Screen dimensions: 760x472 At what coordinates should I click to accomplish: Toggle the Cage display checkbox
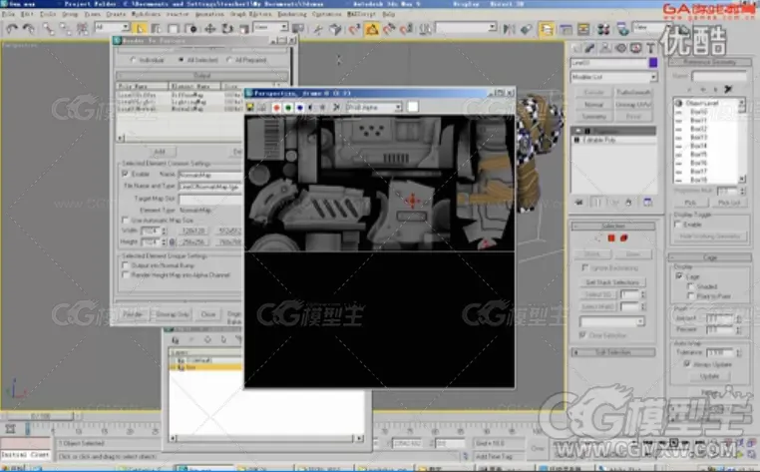pos(678,276)
